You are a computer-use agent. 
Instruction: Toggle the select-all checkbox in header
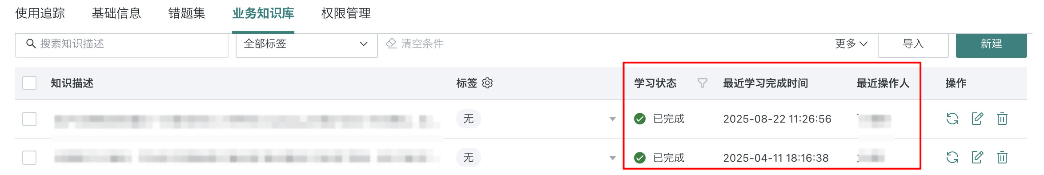[x=29, y=83]
